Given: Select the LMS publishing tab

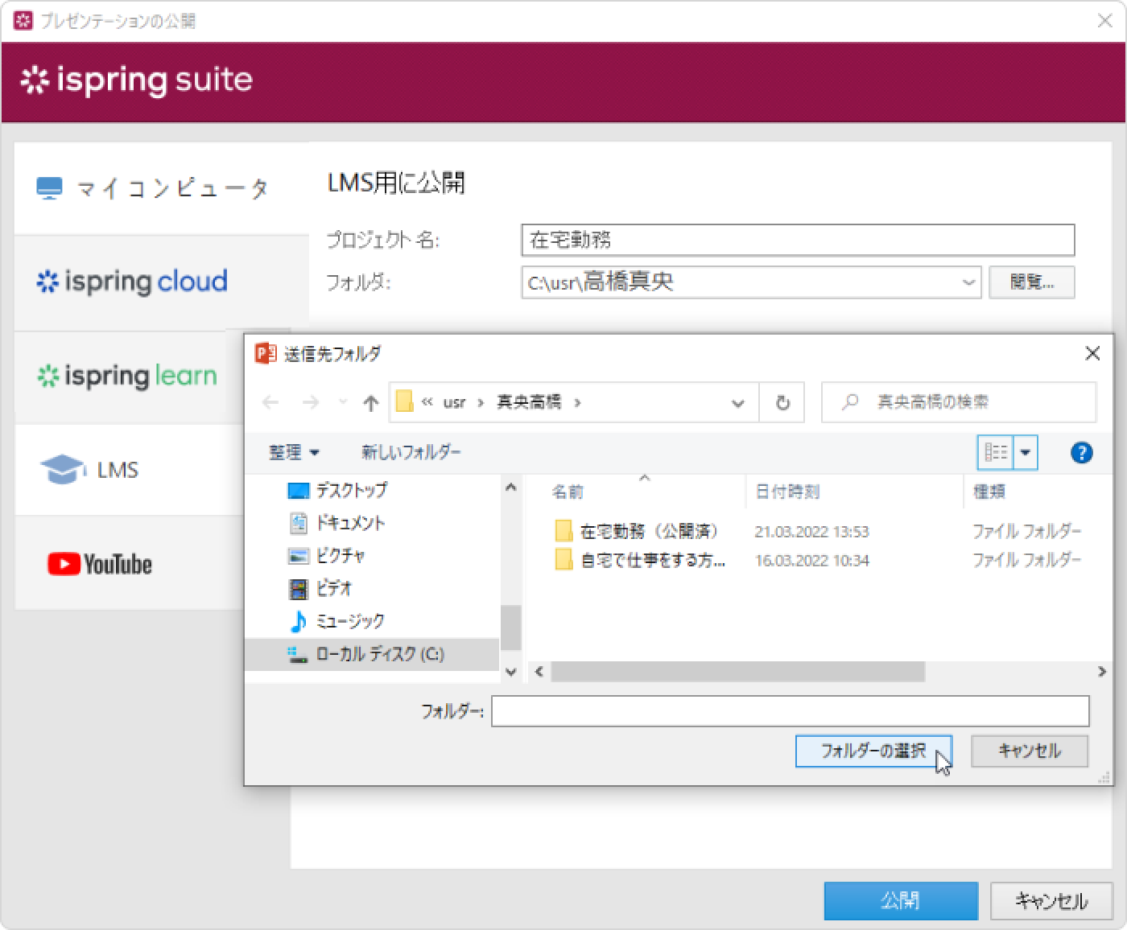Looking at the screenshot, I should (129, 470).
